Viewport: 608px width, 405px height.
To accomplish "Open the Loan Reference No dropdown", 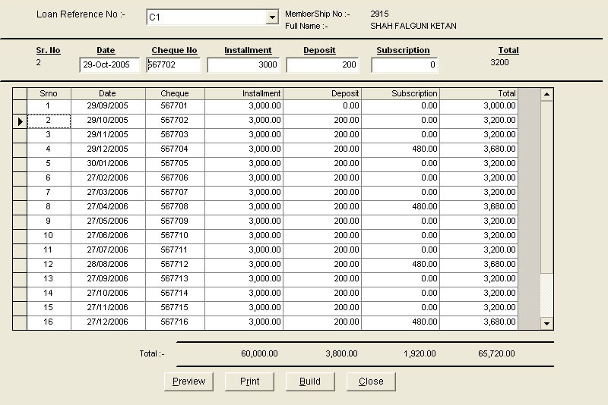I will pos(272,17).
